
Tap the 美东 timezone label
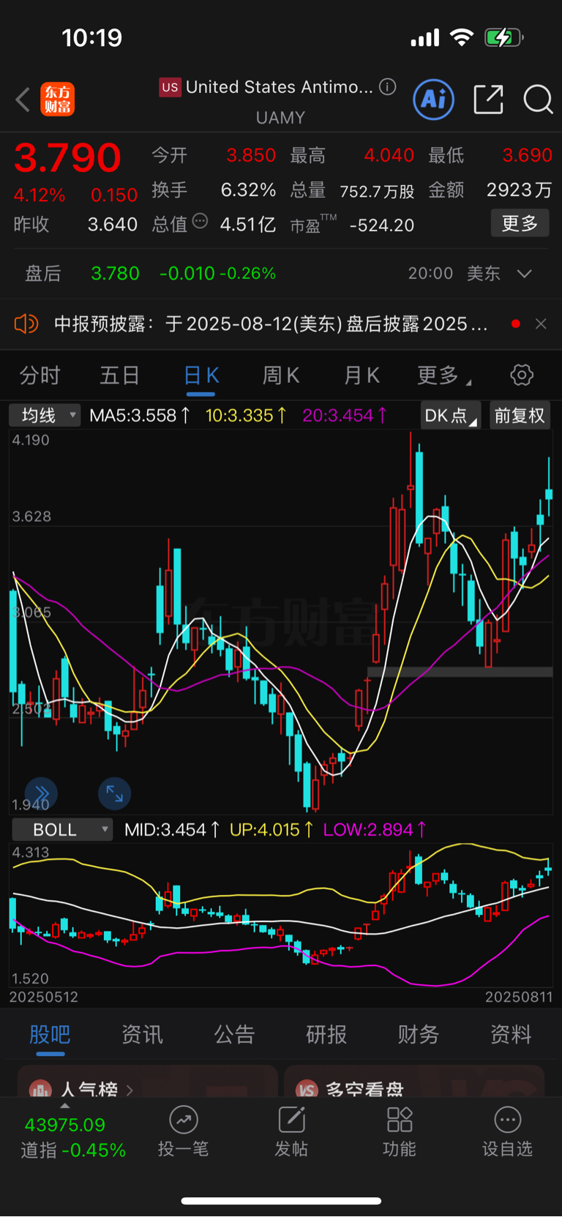484,274
